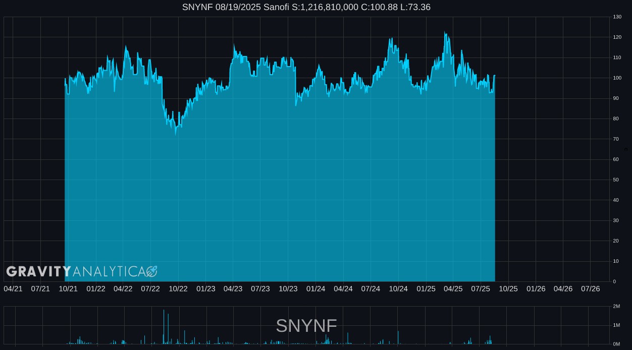Click the 10/24 date label
This screenshot has height=350, width=632.
pos(398,288)
